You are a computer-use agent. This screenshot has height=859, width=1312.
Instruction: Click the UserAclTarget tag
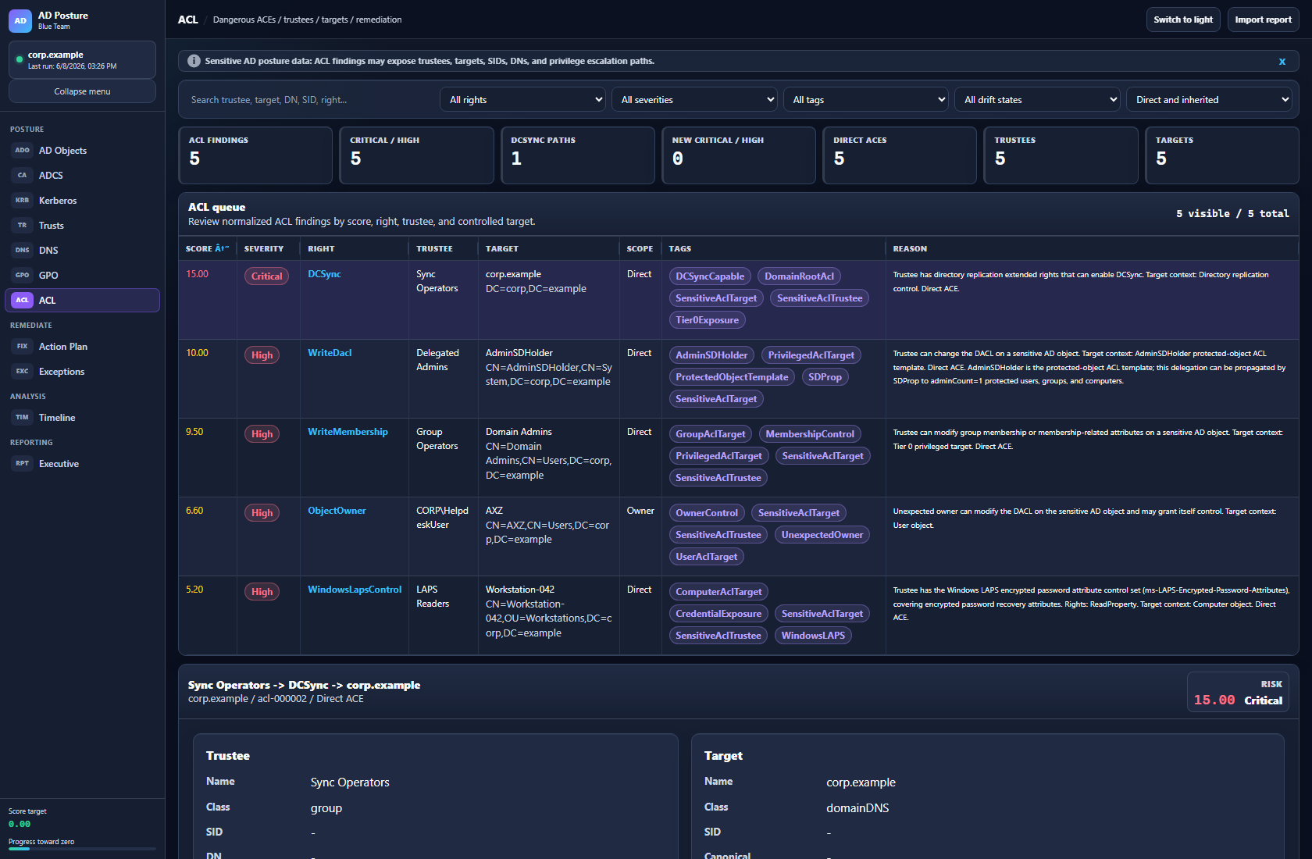(706, 557)
